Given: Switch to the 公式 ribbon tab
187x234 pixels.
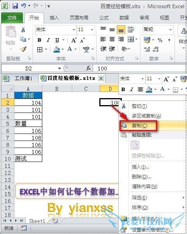Looking at the screenshot, I should click(x=104, y=18).
